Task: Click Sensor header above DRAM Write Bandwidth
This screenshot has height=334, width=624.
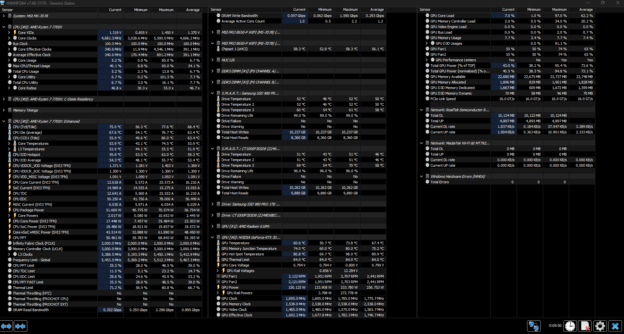Action: [x=245, y=10]
